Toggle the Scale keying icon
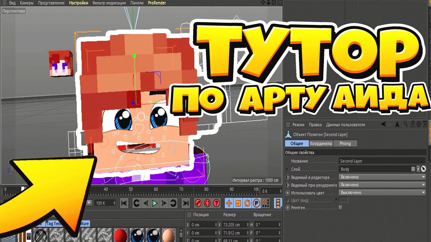This screenshot has height=242, width=431. pyautogui.click(x=238, y=203)
